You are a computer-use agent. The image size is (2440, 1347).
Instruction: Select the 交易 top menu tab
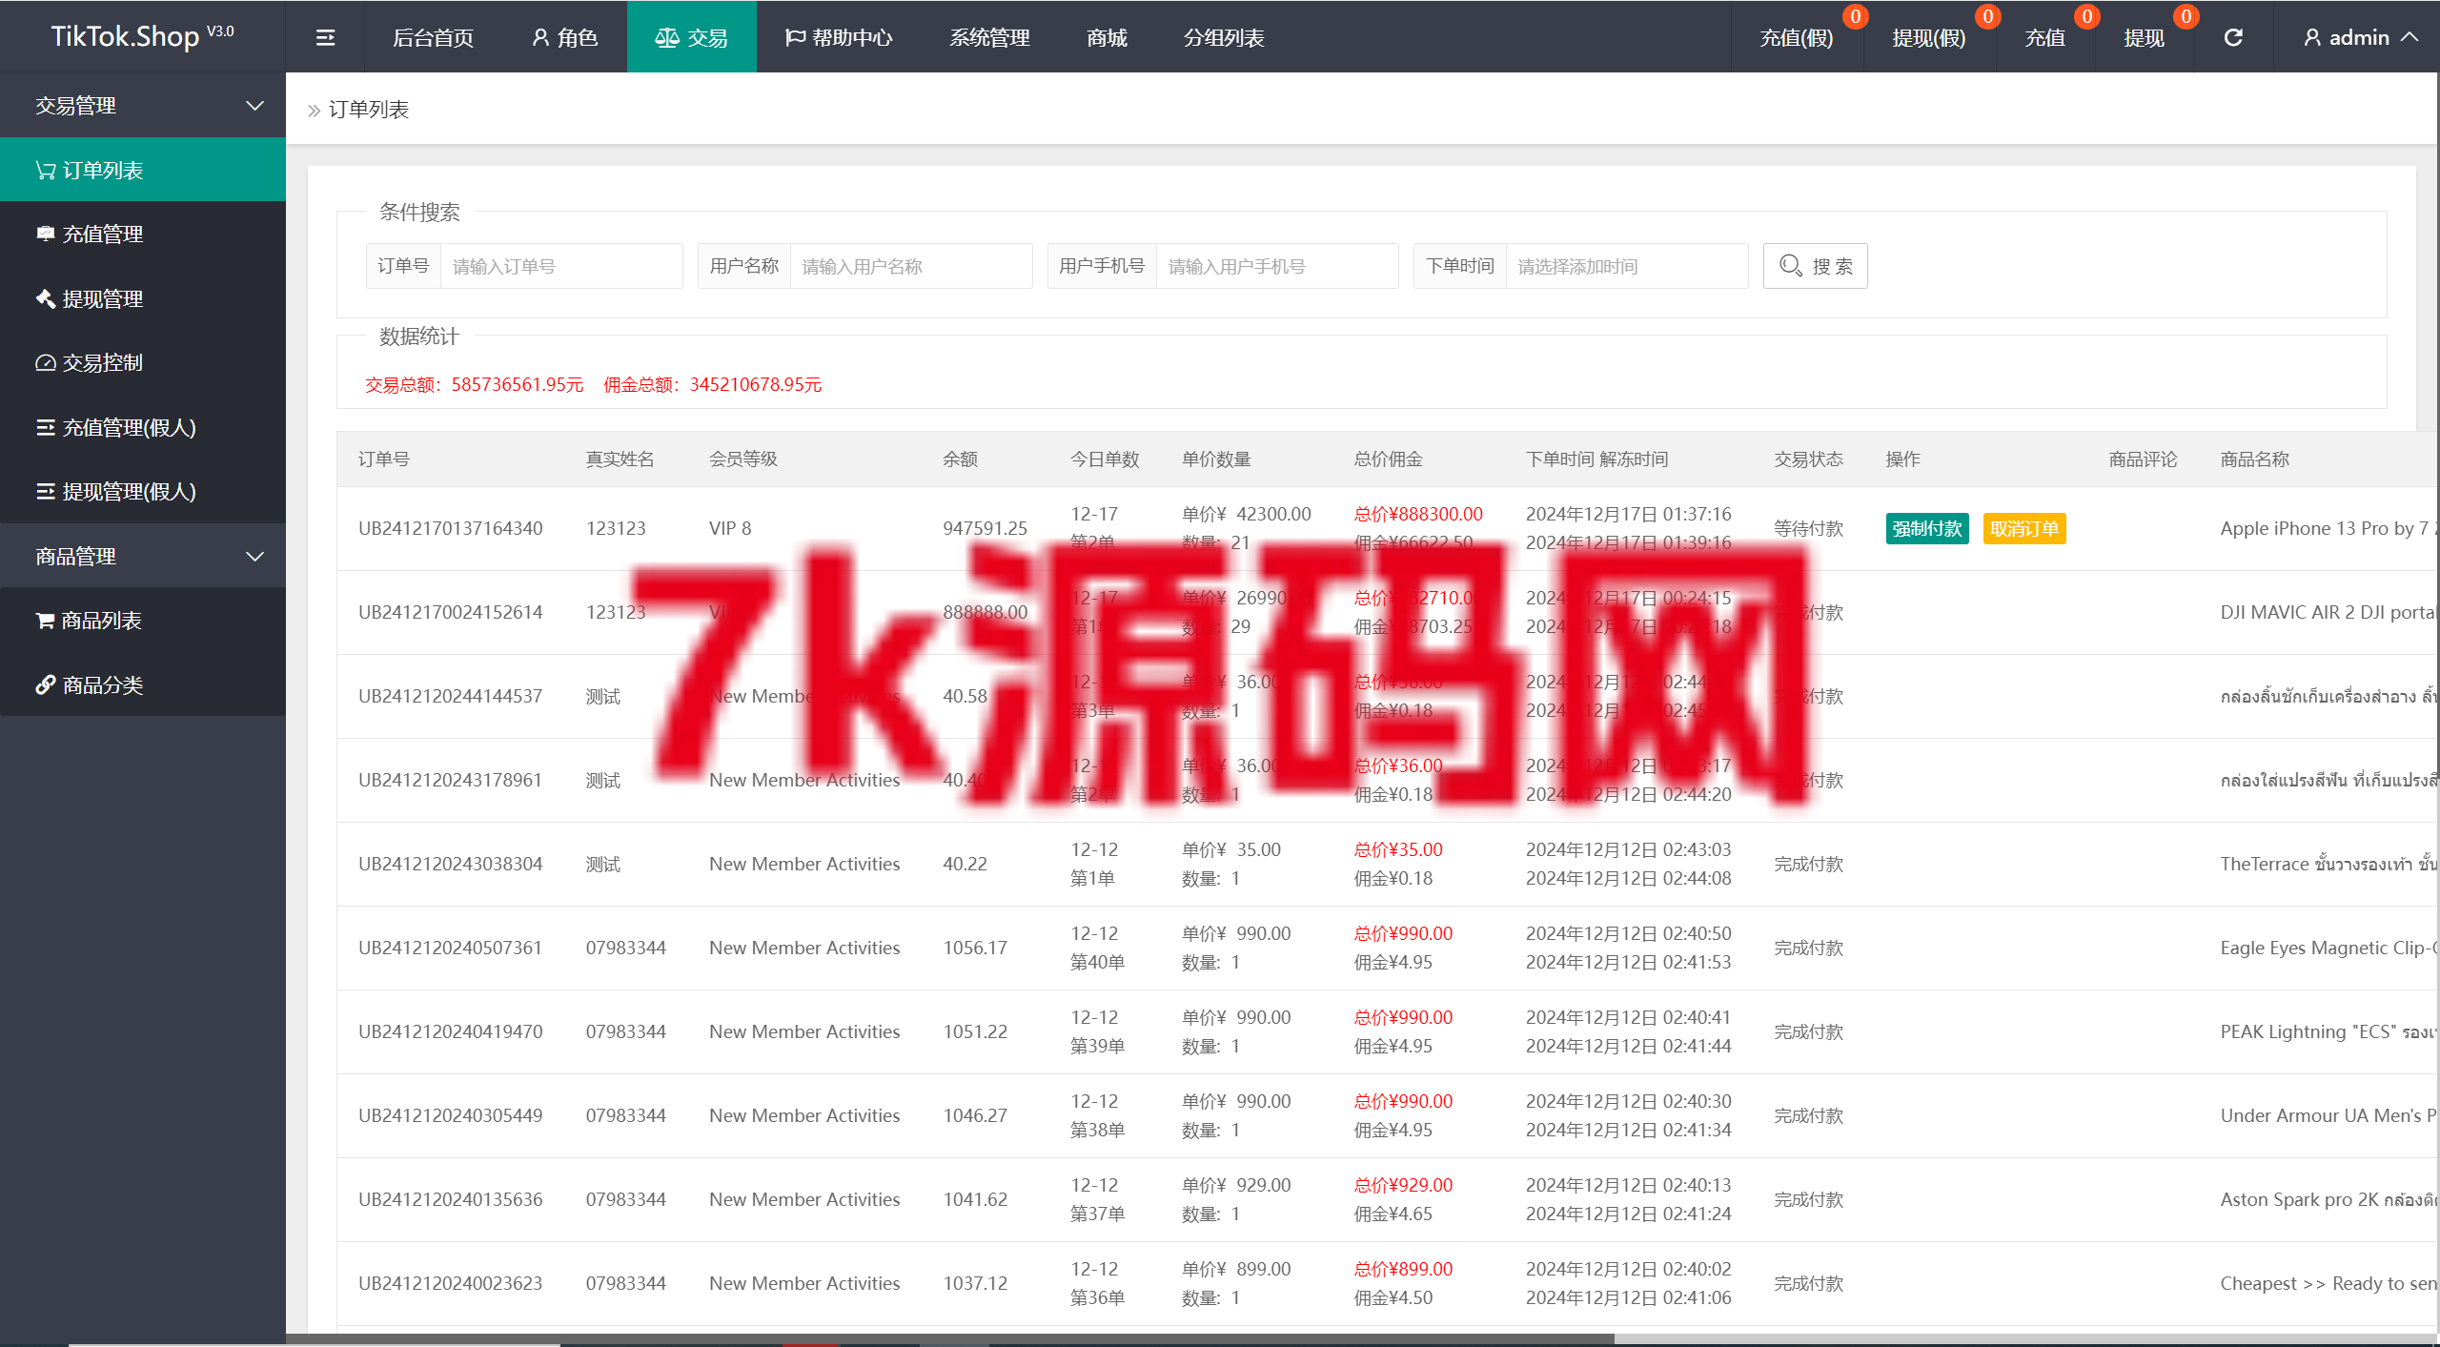[x=691, y=37]
